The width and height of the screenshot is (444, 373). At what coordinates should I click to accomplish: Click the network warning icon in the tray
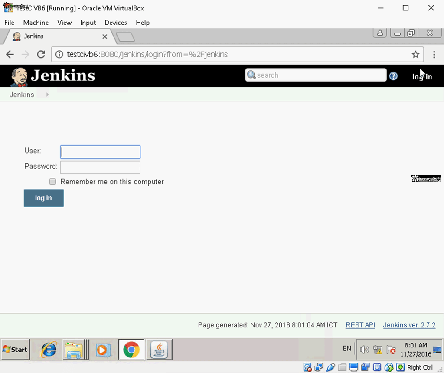378,350
